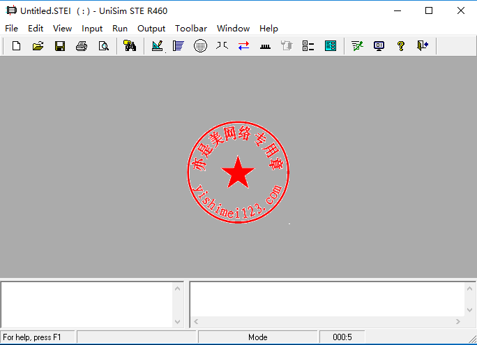Click inside the right message pane

[328, 300]
